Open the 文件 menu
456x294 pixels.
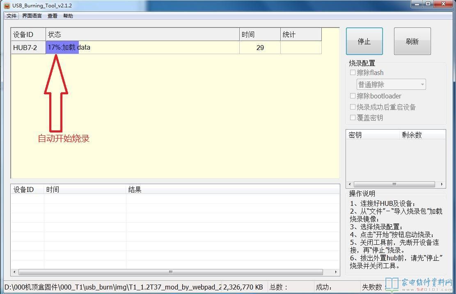click(11, 16)
